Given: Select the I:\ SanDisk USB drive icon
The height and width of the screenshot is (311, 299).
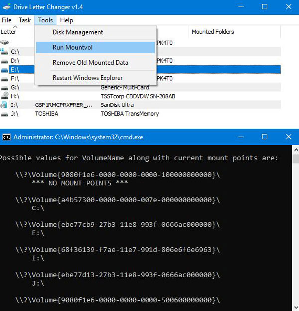Looking at the screenshot, I should [x=4, y=105].
